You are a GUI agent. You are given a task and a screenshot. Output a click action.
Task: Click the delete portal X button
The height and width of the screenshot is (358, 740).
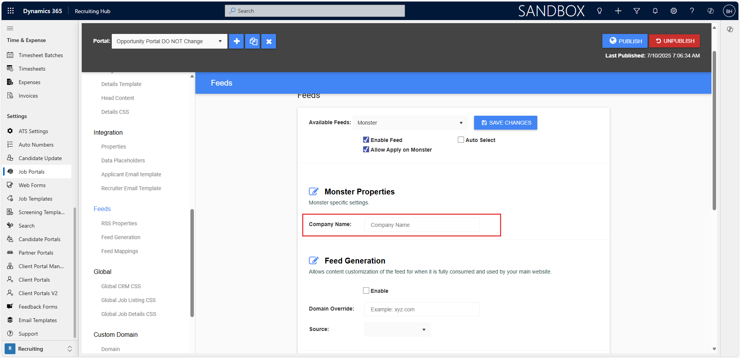(x=269, y=41)
